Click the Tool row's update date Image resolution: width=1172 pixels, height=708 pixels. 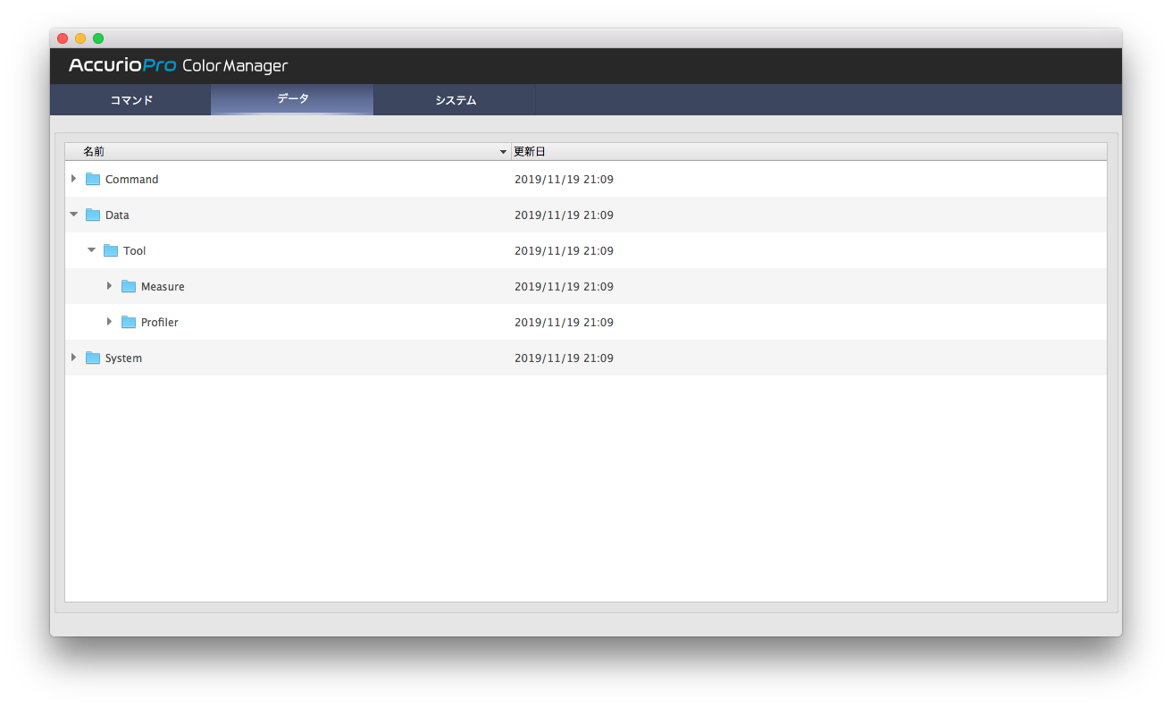click(x=564, y=250)
